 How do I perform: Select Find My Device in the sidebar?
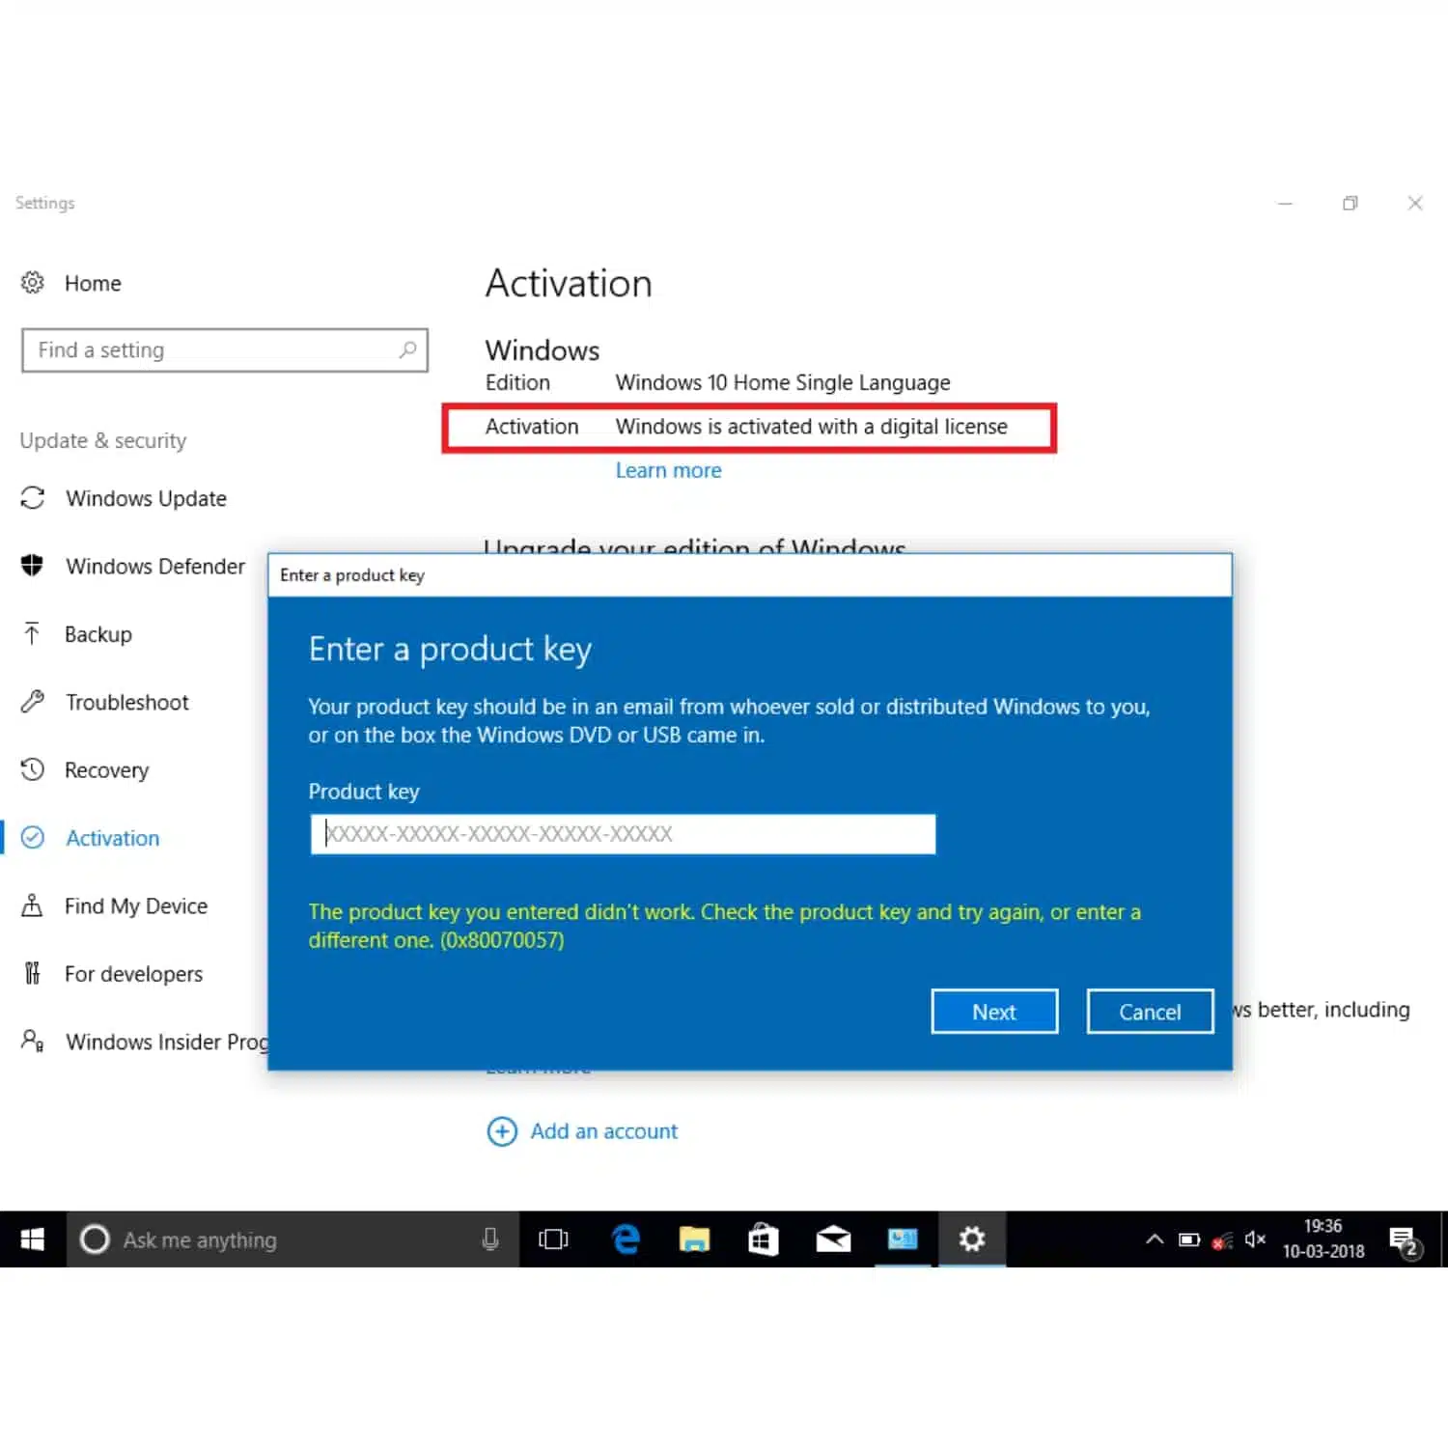(x=136, y=905)
